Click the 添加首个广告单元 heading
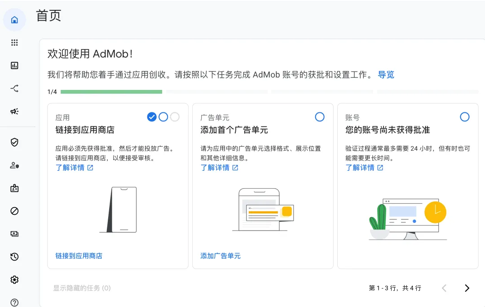Image resolution: width=485 pixels, height=307 pixels. 234,130
